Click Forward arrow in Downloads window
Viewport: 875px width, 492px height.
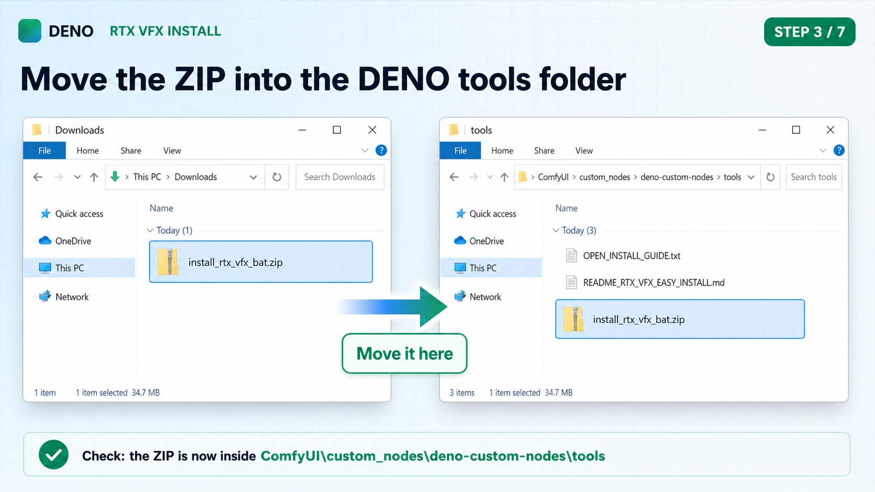coord(59,177)
